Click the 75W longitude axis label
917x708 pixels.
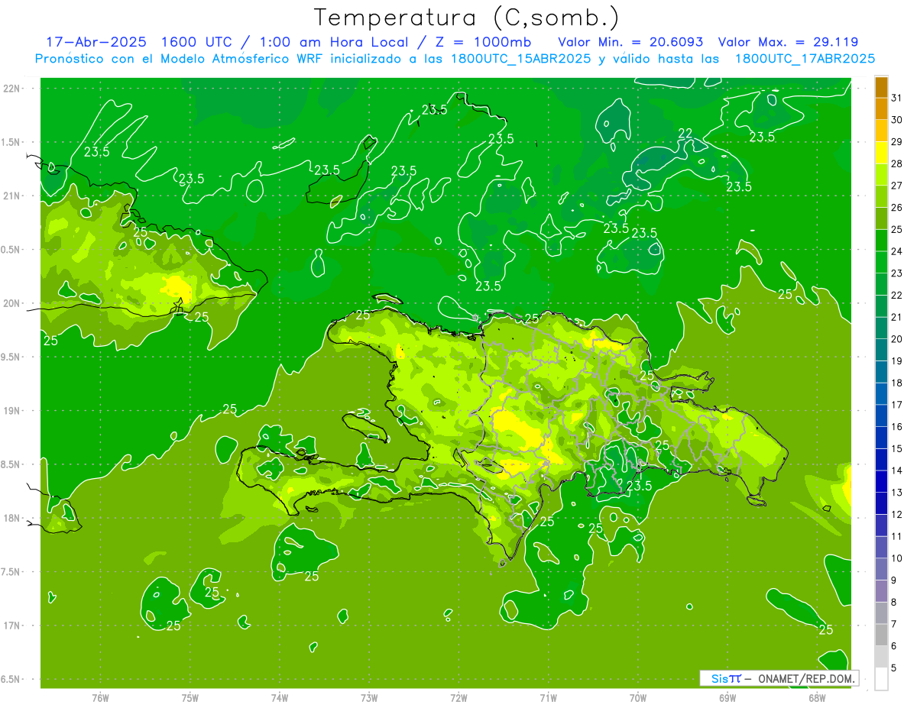[190, 698]
